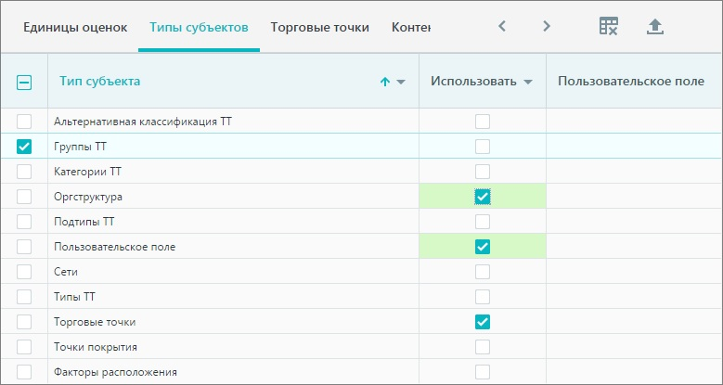Select the Альтернативная классификация ТТ row checkbox
The image size is (723, 385).
[x=24, y=122]
